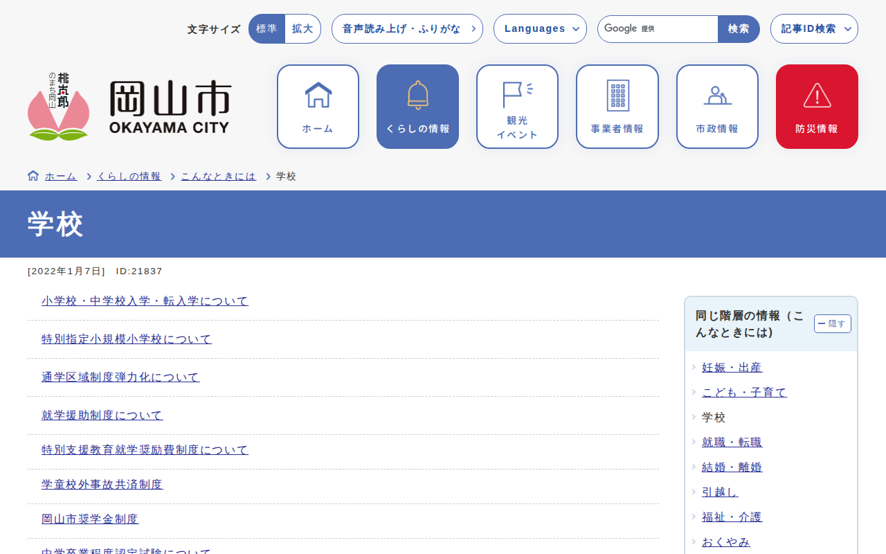886x554 pixels.
Task: Set text size to 標準
Action: [266, 29]
